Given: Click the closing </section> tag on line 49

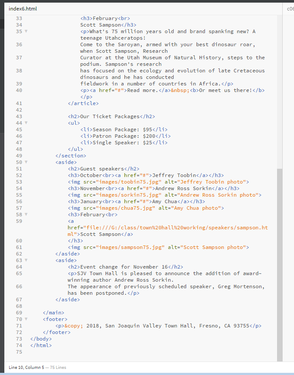Looking at the screenshot, I should point(70,156).
